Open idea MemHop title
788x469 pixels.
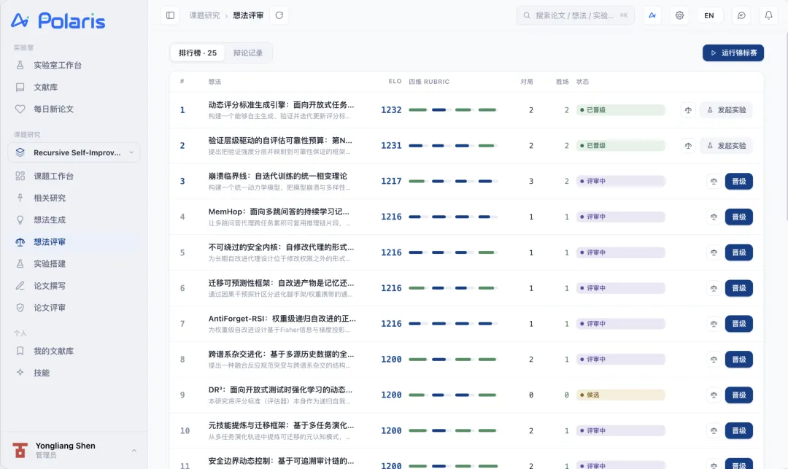[279, 212]
